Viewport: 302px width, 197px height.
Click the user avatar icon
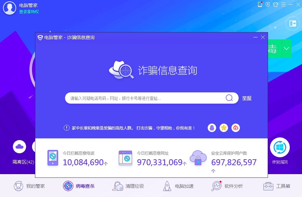[9, 8]
